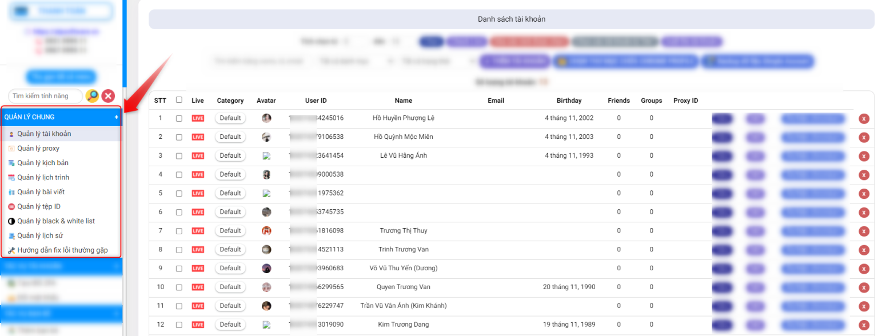Viewport: 878px width, 336px height.
Task: Click the LIVE badge on Trương Thị Thuy's row
Action: [197, 230]
